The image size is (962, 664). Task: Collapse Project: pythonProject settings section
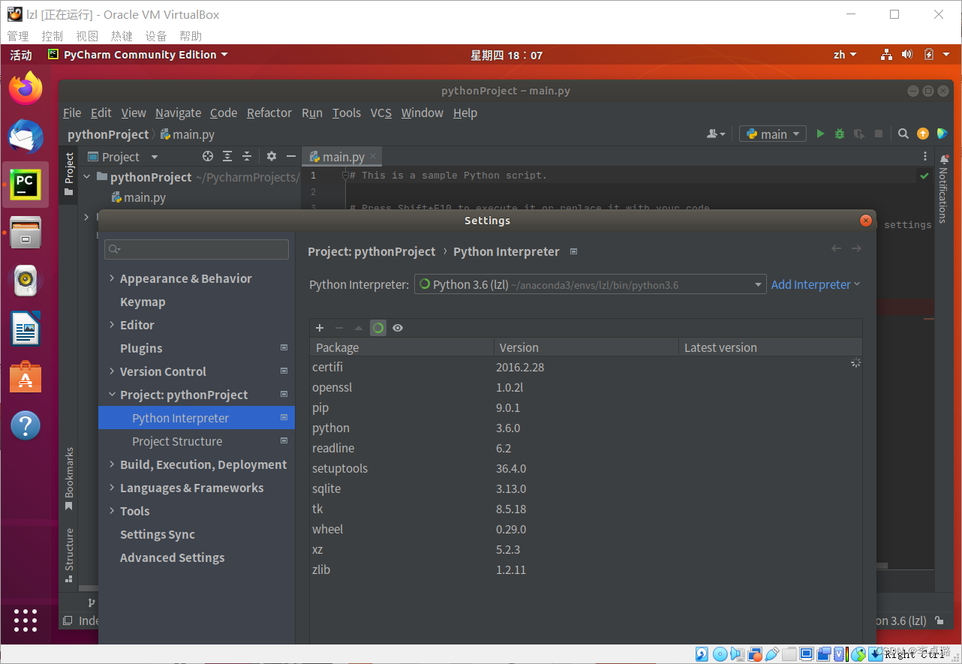point(112,395)
